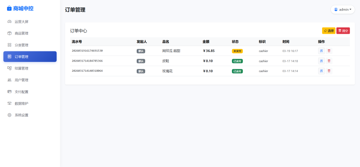
Task: Click product name 网纹瓜 超甜
Action: pos(171,51)
